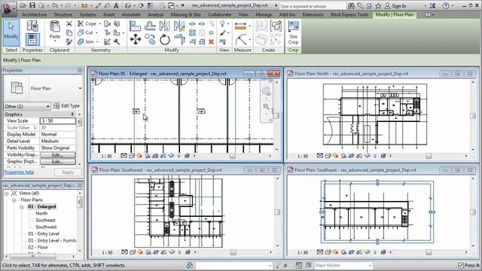Click the Project Browser horizontal scrollbar
Viewport: 482px width, 271px height.
(33, 256)
